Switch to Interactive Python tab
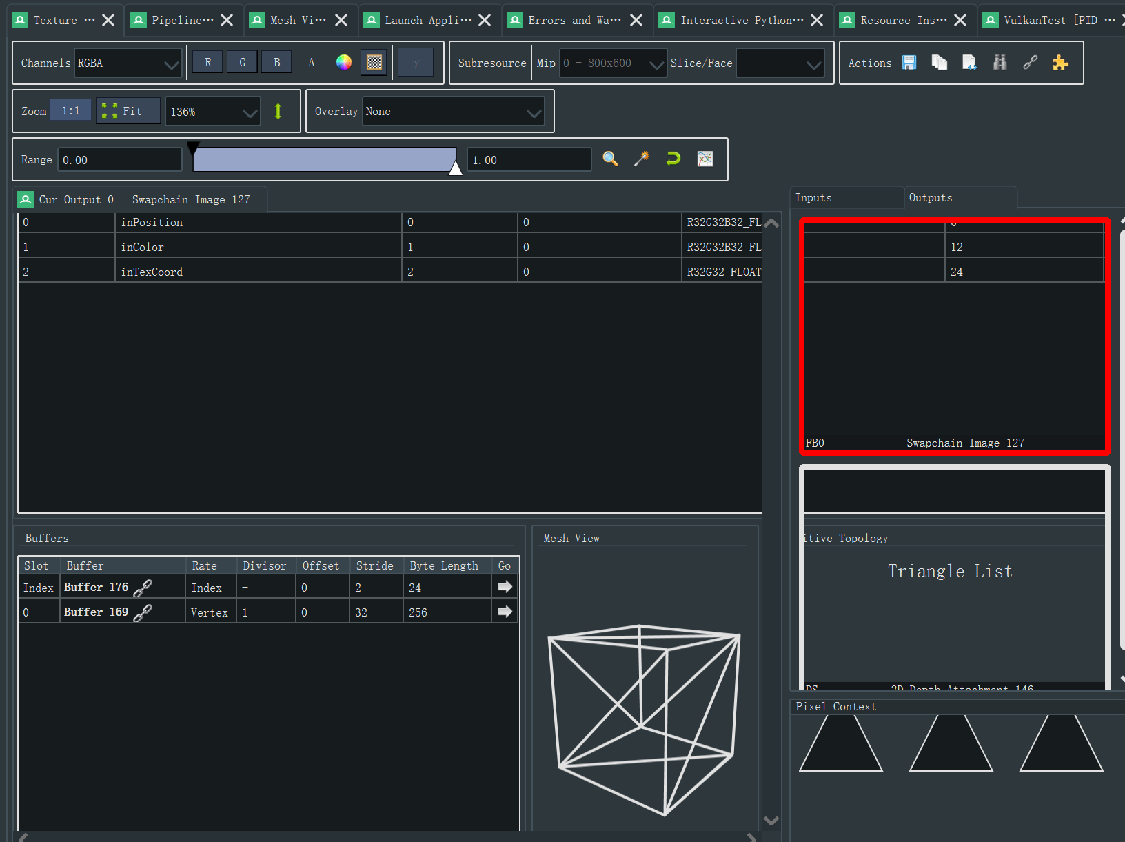The width and height of the screenshot is (1125, 842). 742,20
